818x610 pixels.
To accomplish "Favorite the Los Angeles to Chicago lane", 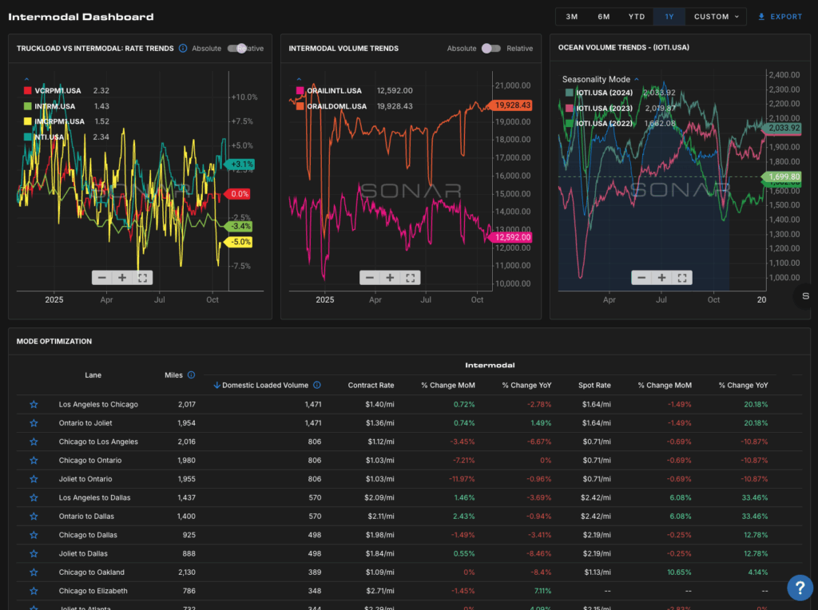I will click(x=34, y=405).
